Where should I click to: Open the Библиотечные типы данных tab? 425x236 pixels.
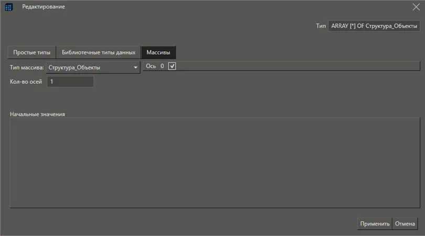click(99, 52)
